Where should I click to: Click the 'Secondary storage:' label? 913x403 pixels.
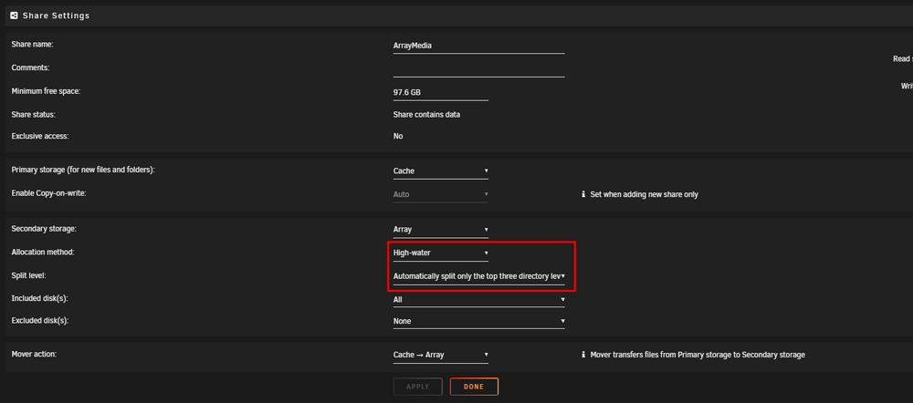pos(44,229)
